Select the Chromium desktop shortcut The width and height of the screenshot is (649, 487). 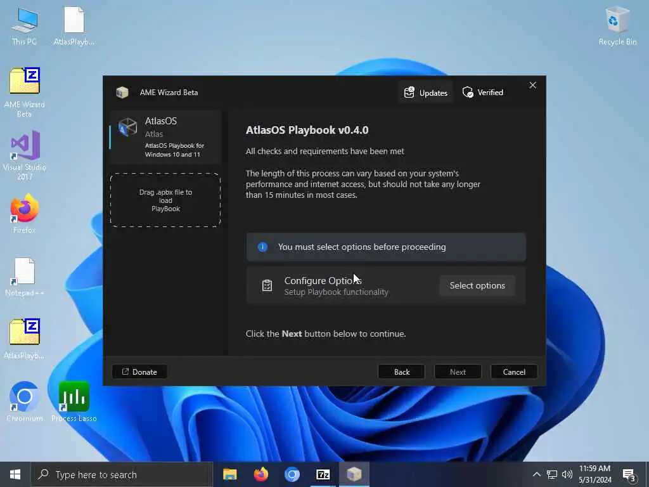click(25, 401)
